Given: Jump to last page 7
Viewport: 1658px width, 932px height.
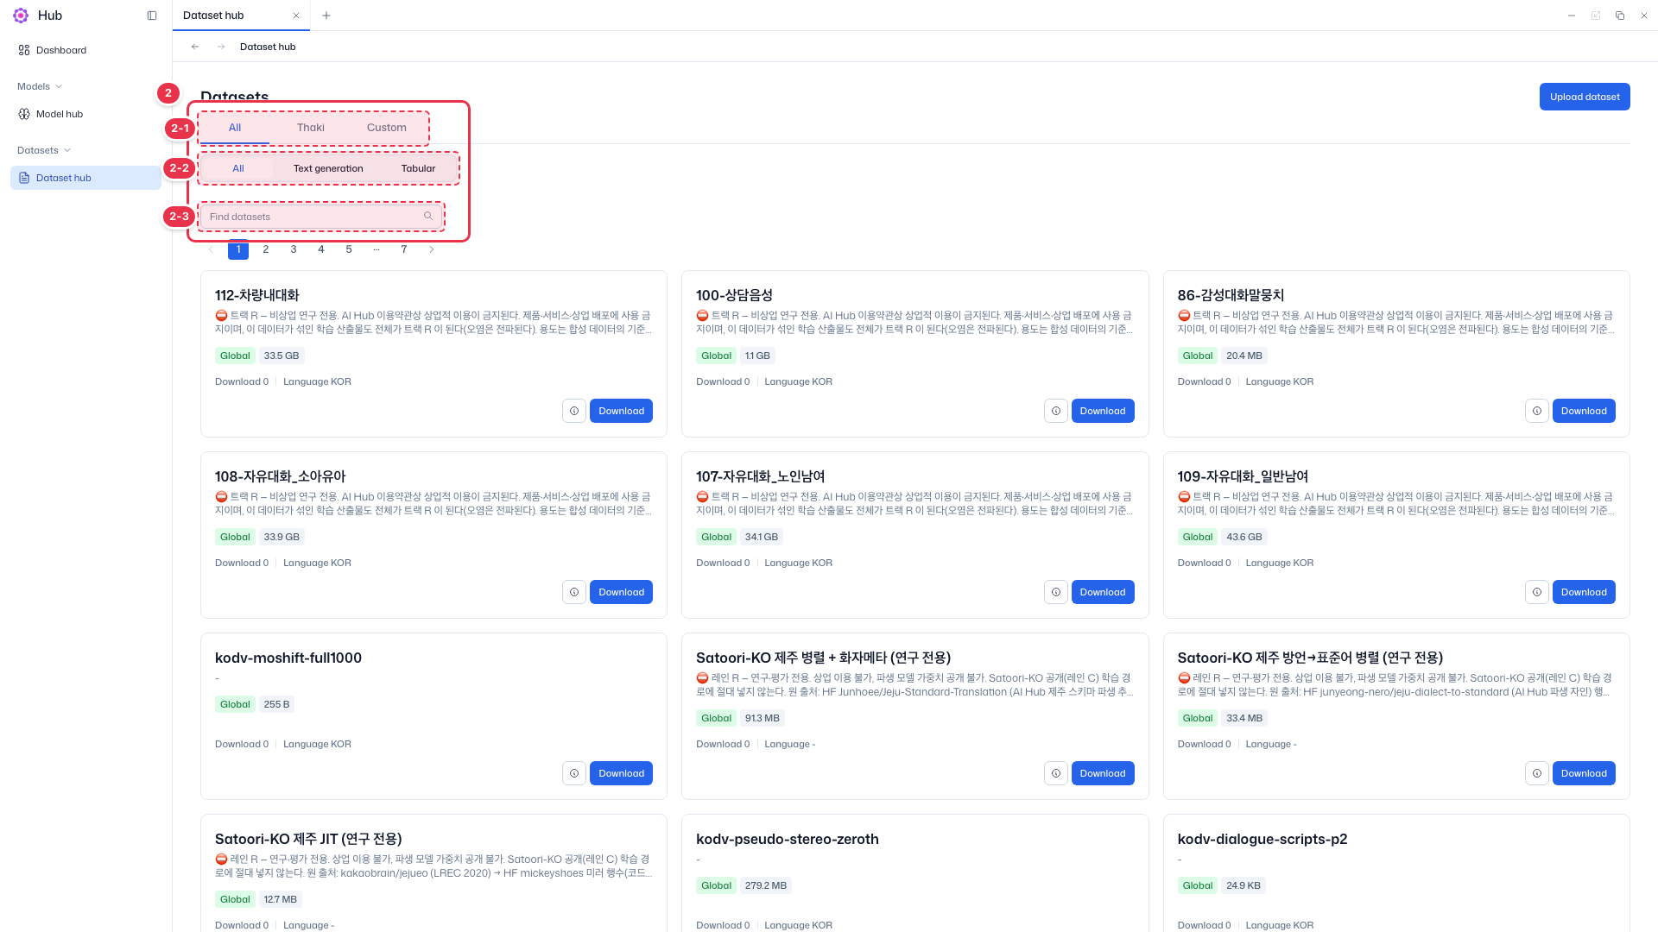Looking at the screenshot, I should [x=404, y=249].
